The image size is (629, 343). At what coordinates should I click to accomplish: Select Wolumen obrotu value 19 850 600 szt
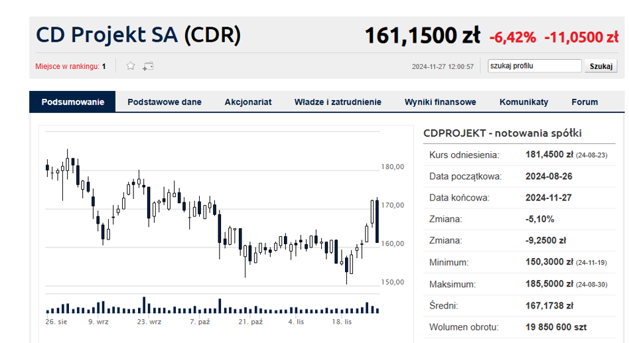(556, 327)
